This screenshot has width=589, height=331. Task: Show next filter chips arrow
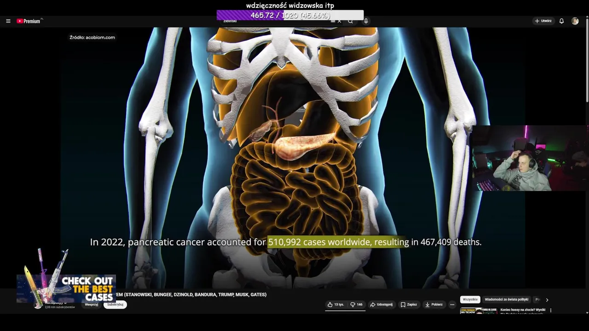click(547, 300)
